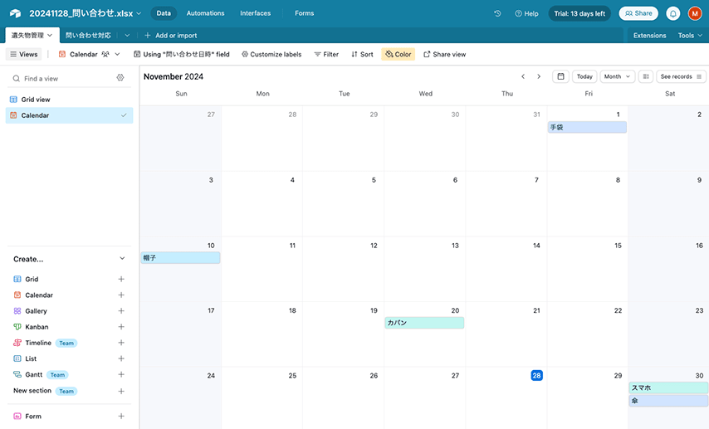The image size is (709, 429).
Task: Switch to Data tab
Action: coord(164,13)
